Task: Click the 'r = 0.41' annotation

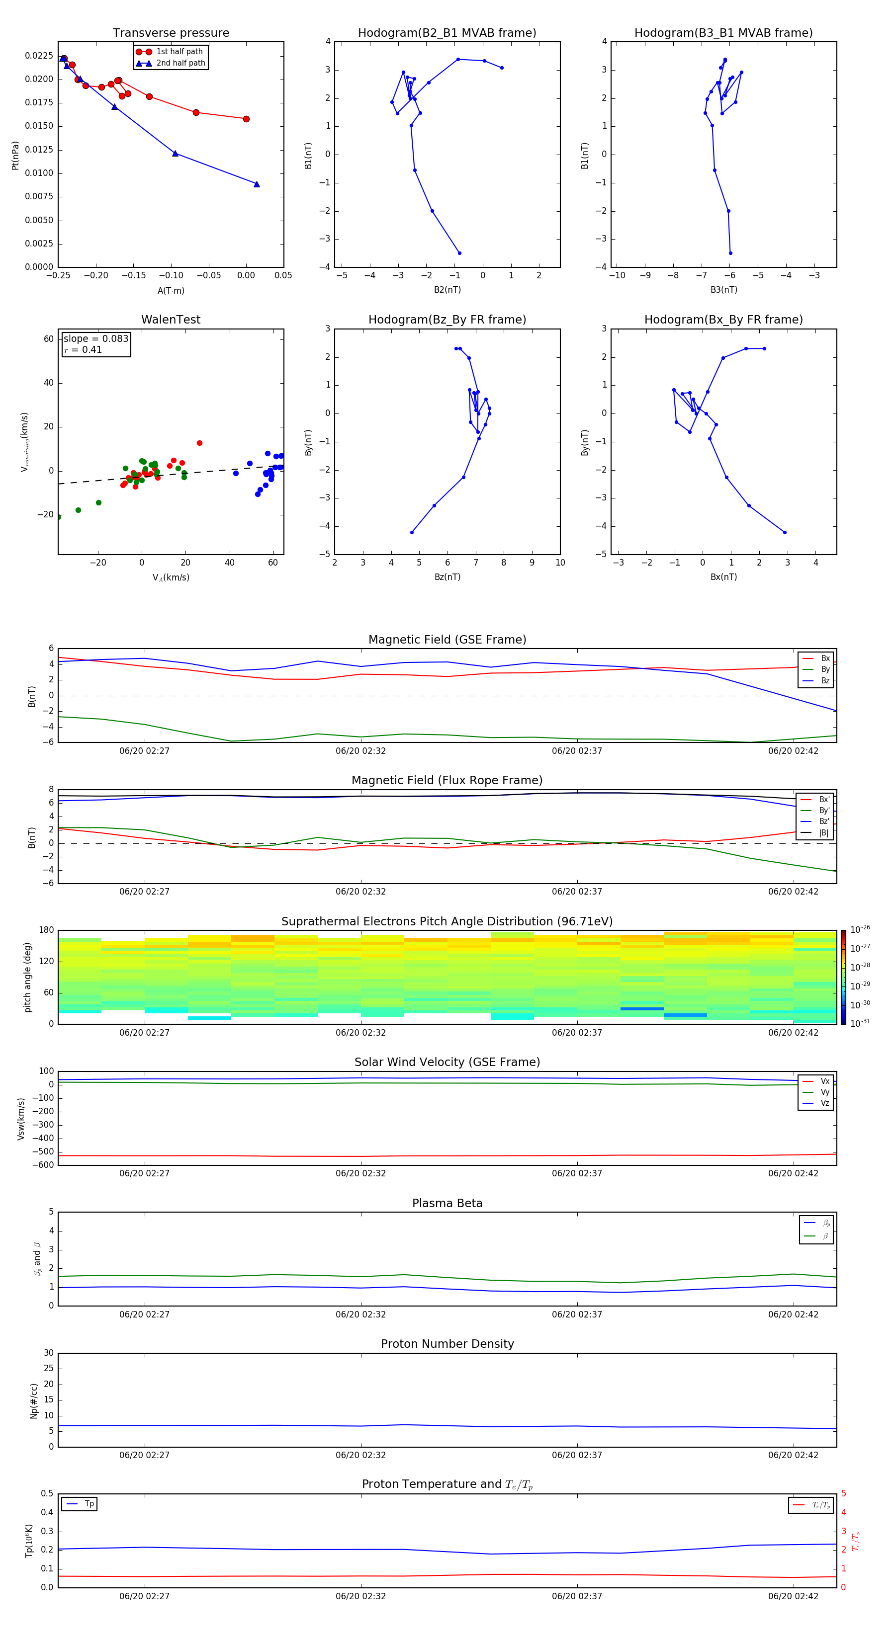Action: tap(83, 349)
